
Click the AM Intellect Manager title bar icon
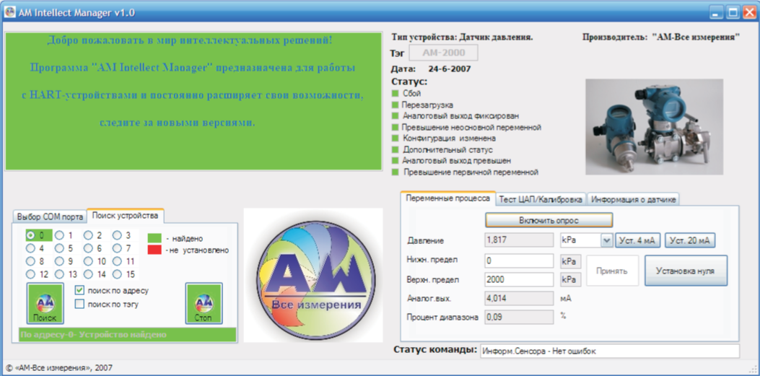coord(9,12)
